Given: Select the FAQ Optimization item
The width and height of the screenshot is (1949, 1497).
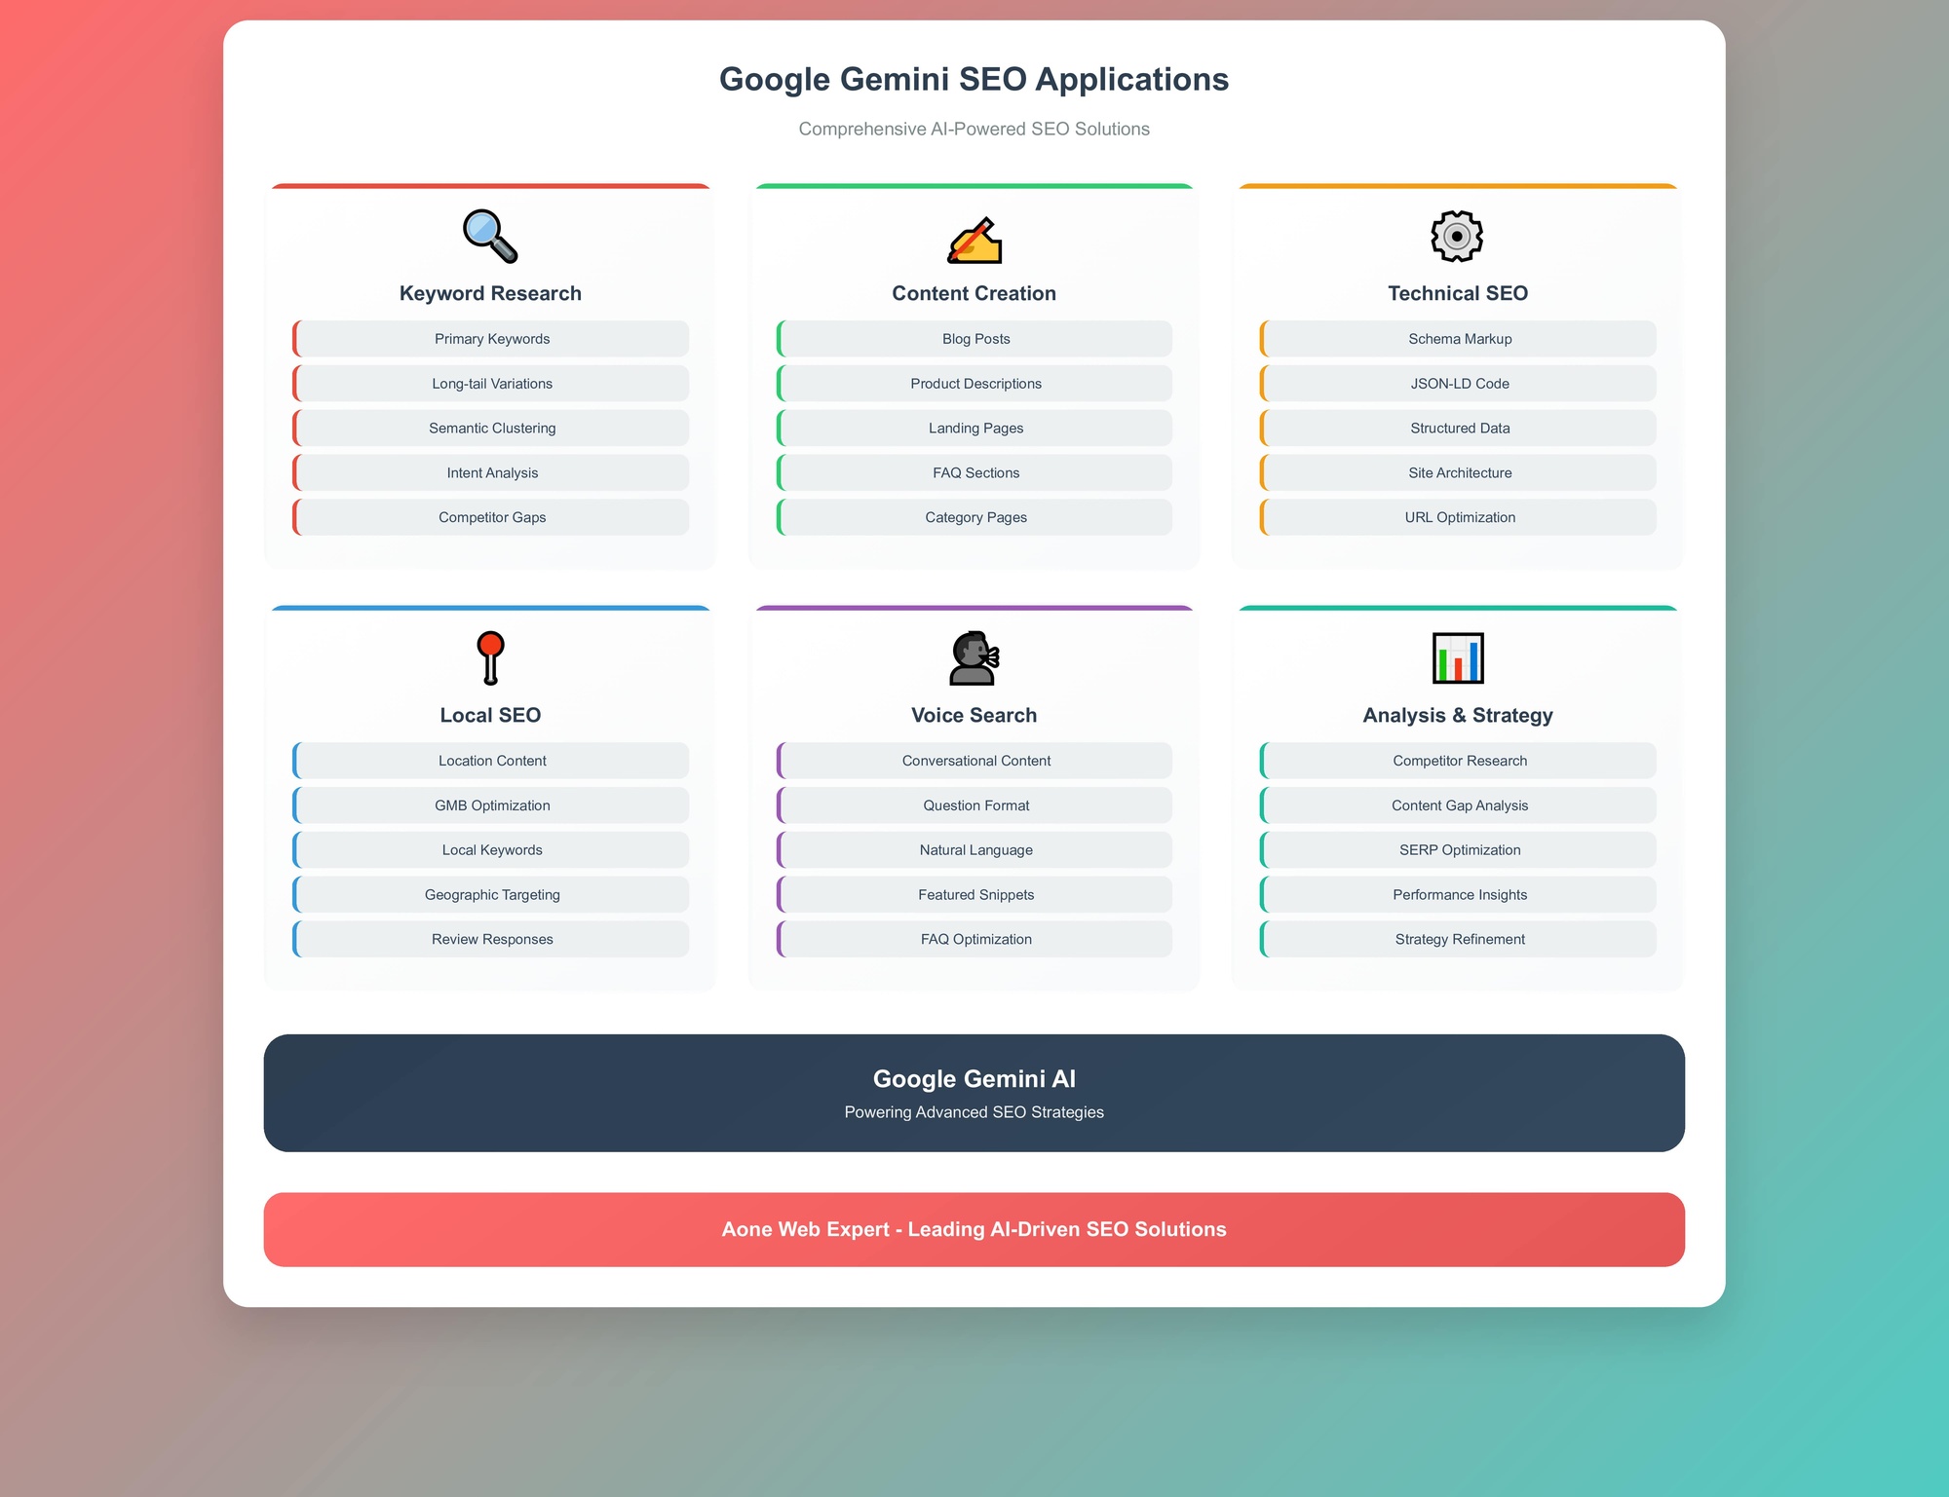Looking at the screenshot, I should point(974,939).
